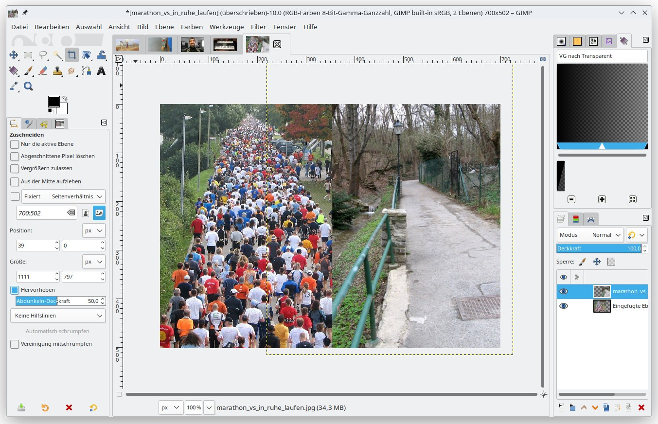
Task: Enable 'Nur die aktive Ebene' checkbox
Action: 15,144
